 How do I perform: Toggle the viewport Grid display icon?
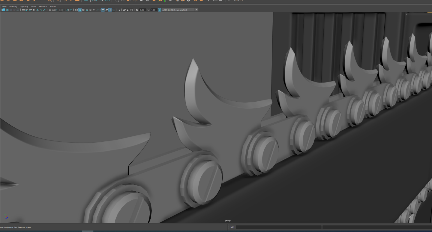[50, 10]
